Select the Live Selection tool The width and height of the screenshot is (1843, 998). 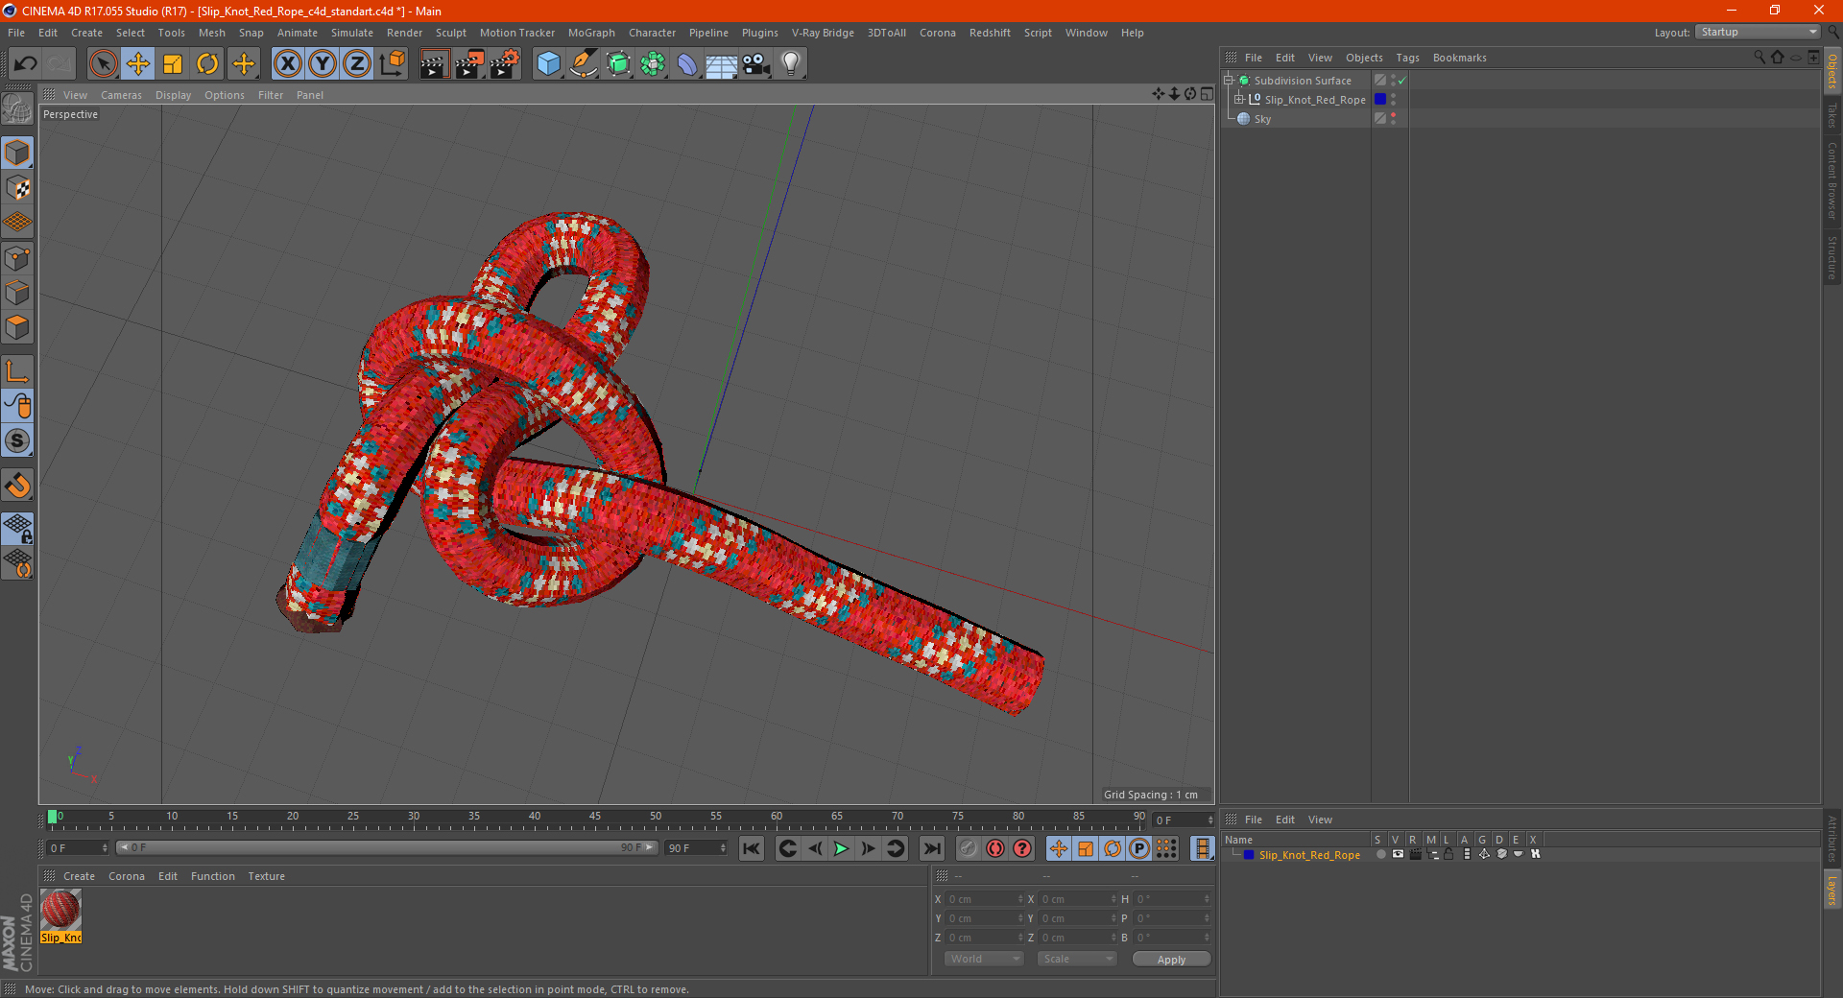[x=103, y=64]
